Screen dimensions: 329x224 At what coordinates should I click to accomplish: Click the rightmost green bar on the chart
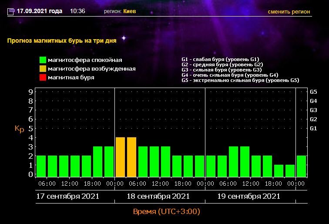[x=301, y=166]
